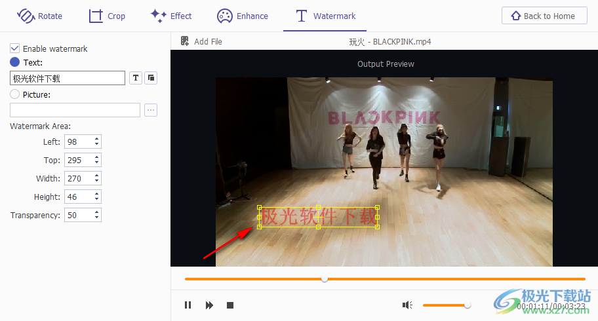Viewport: 598px width, 321px height.
Task: Click the Enhance palette icon
Action: [x=225, y=16]
